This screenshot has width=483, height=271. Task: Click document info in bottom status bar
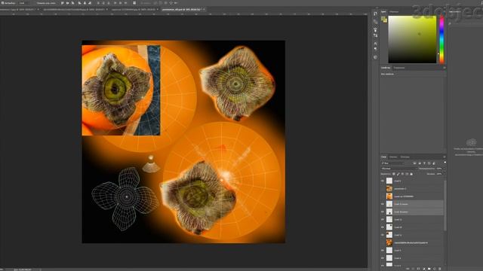[23, 269]
